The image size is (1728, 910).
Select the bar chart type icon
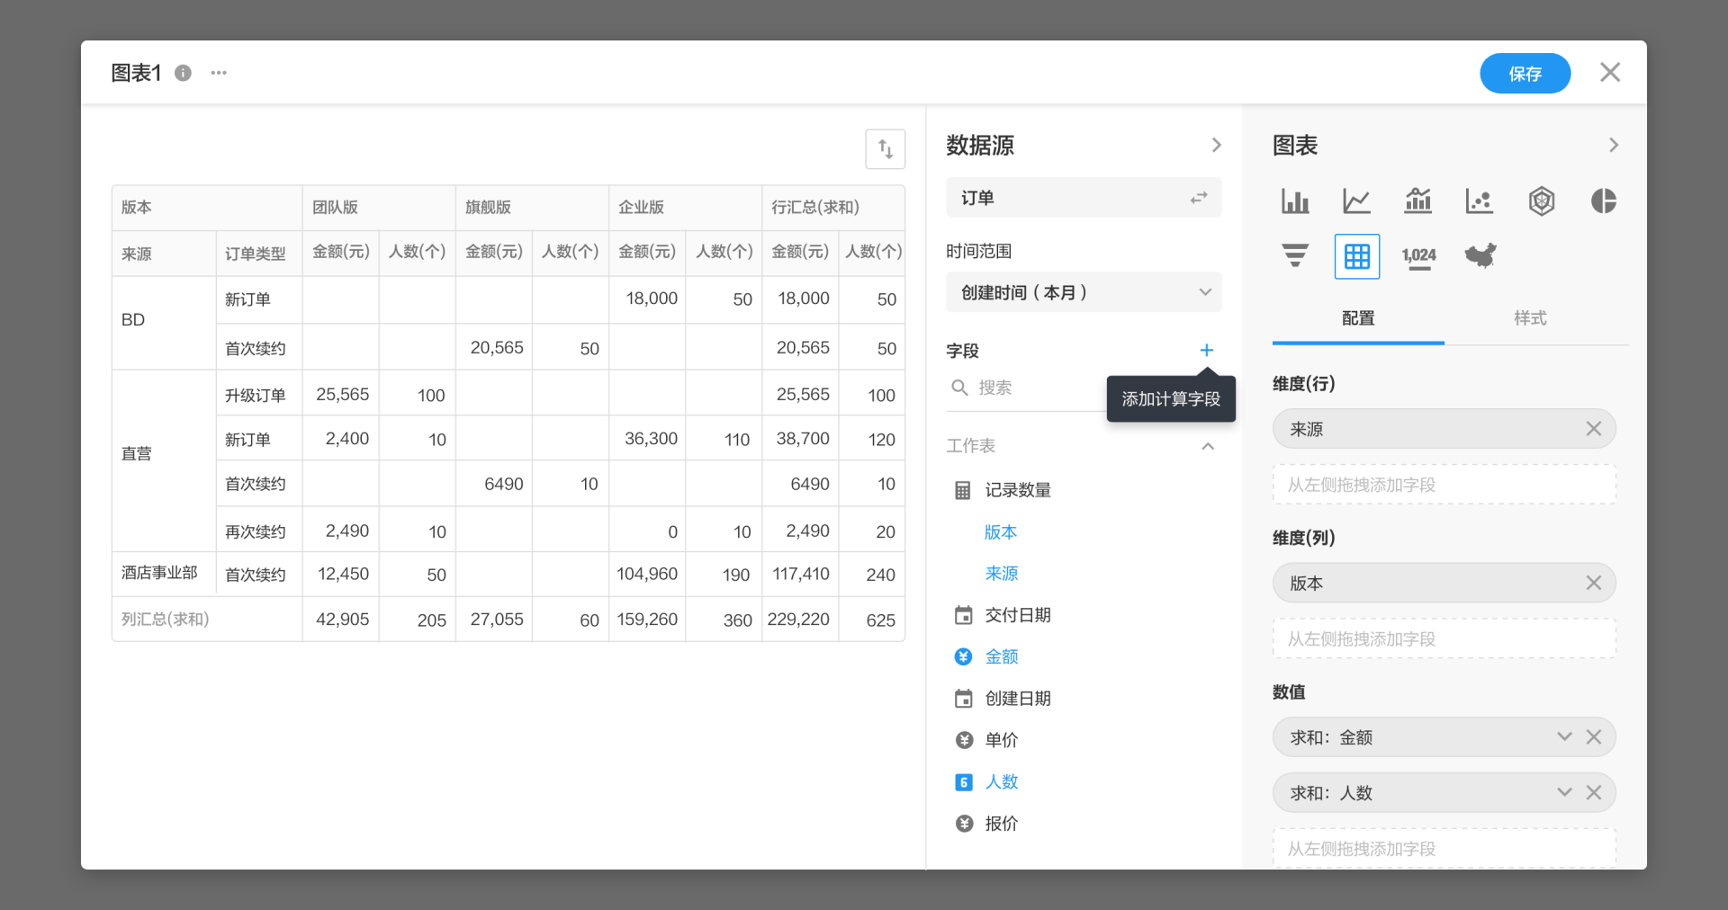[1295, 201]
